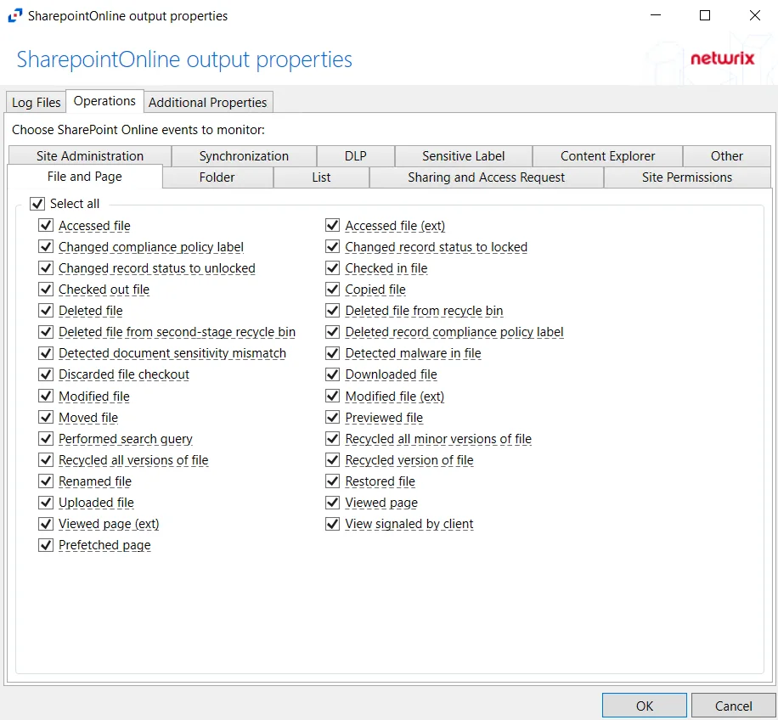
Task: Toggle Deleted file from second-stage recycle bin
Action: 46,332
